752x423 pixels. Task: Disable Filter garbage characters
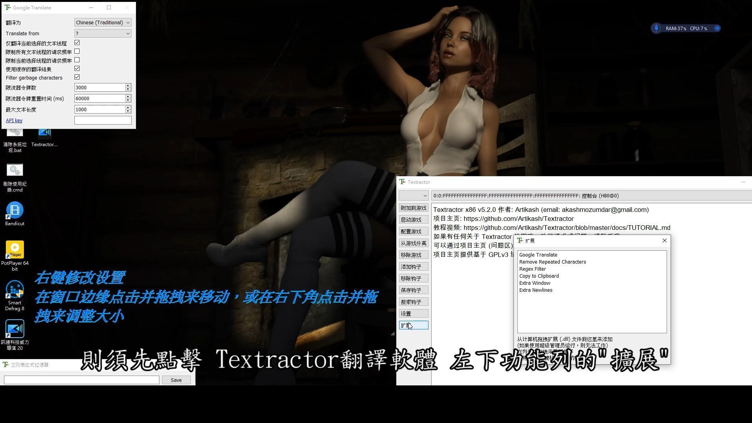click(x=77, y=77)
